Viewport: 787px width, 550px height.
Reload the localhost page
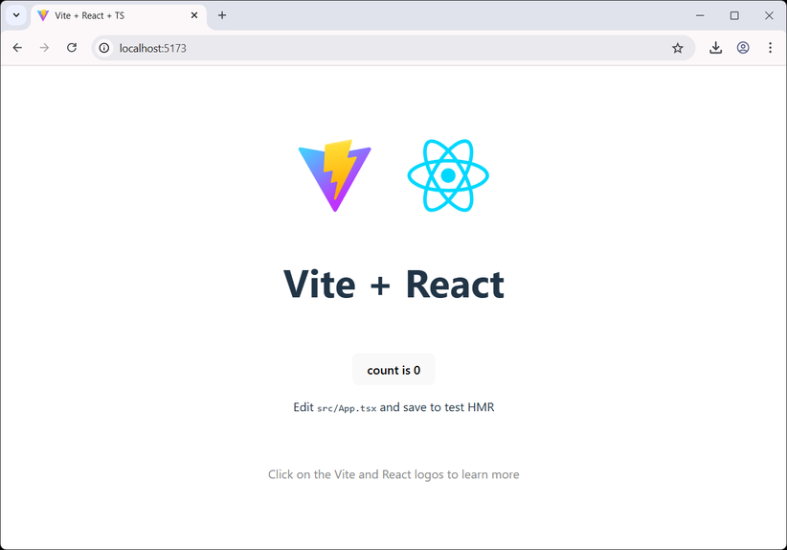[x=72, y=48]
